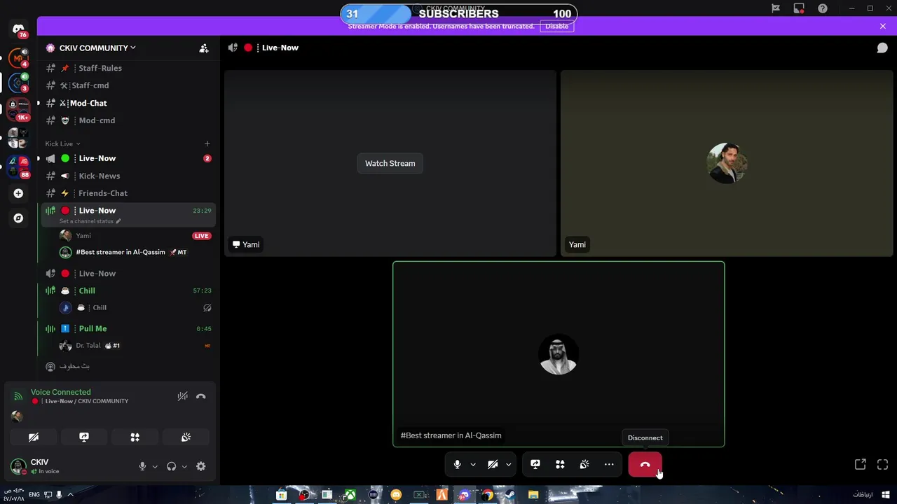Toggle microphone mute in the call bar

[457, 464]
